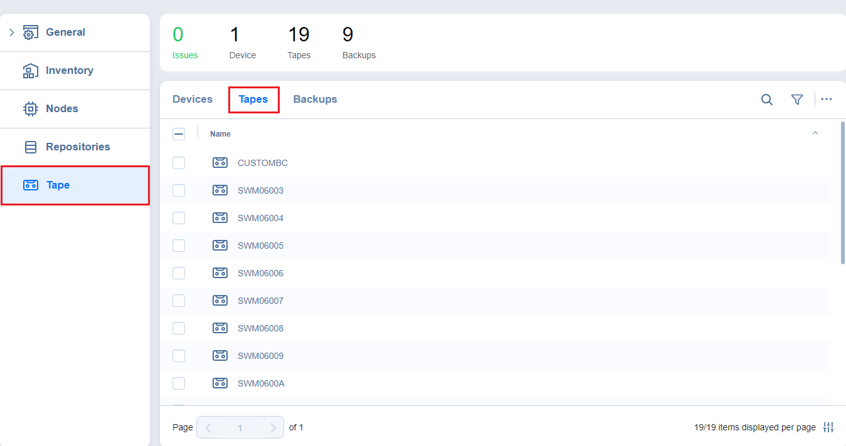The height and width of the screenshot is (446, 846).
Task: Select the checkbox next to SWM06007
Action: [x=179, y=301]
